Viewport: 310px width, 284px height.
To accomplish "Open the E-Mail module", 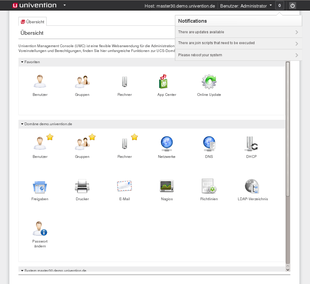I will 124,187.
